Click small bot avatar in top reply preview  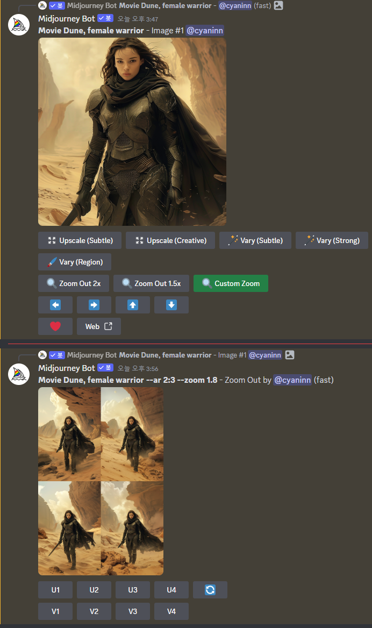(x=42, y=5)
